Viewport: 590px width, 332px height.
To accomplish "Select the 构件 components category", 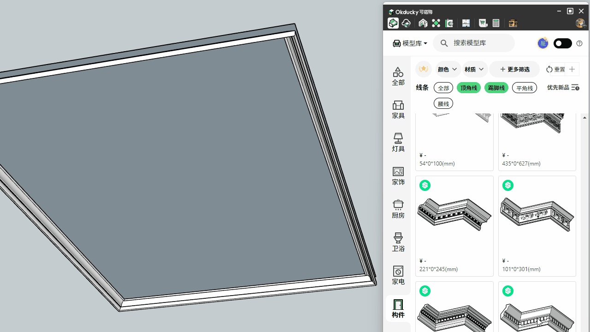I will [x=398, y=309].
